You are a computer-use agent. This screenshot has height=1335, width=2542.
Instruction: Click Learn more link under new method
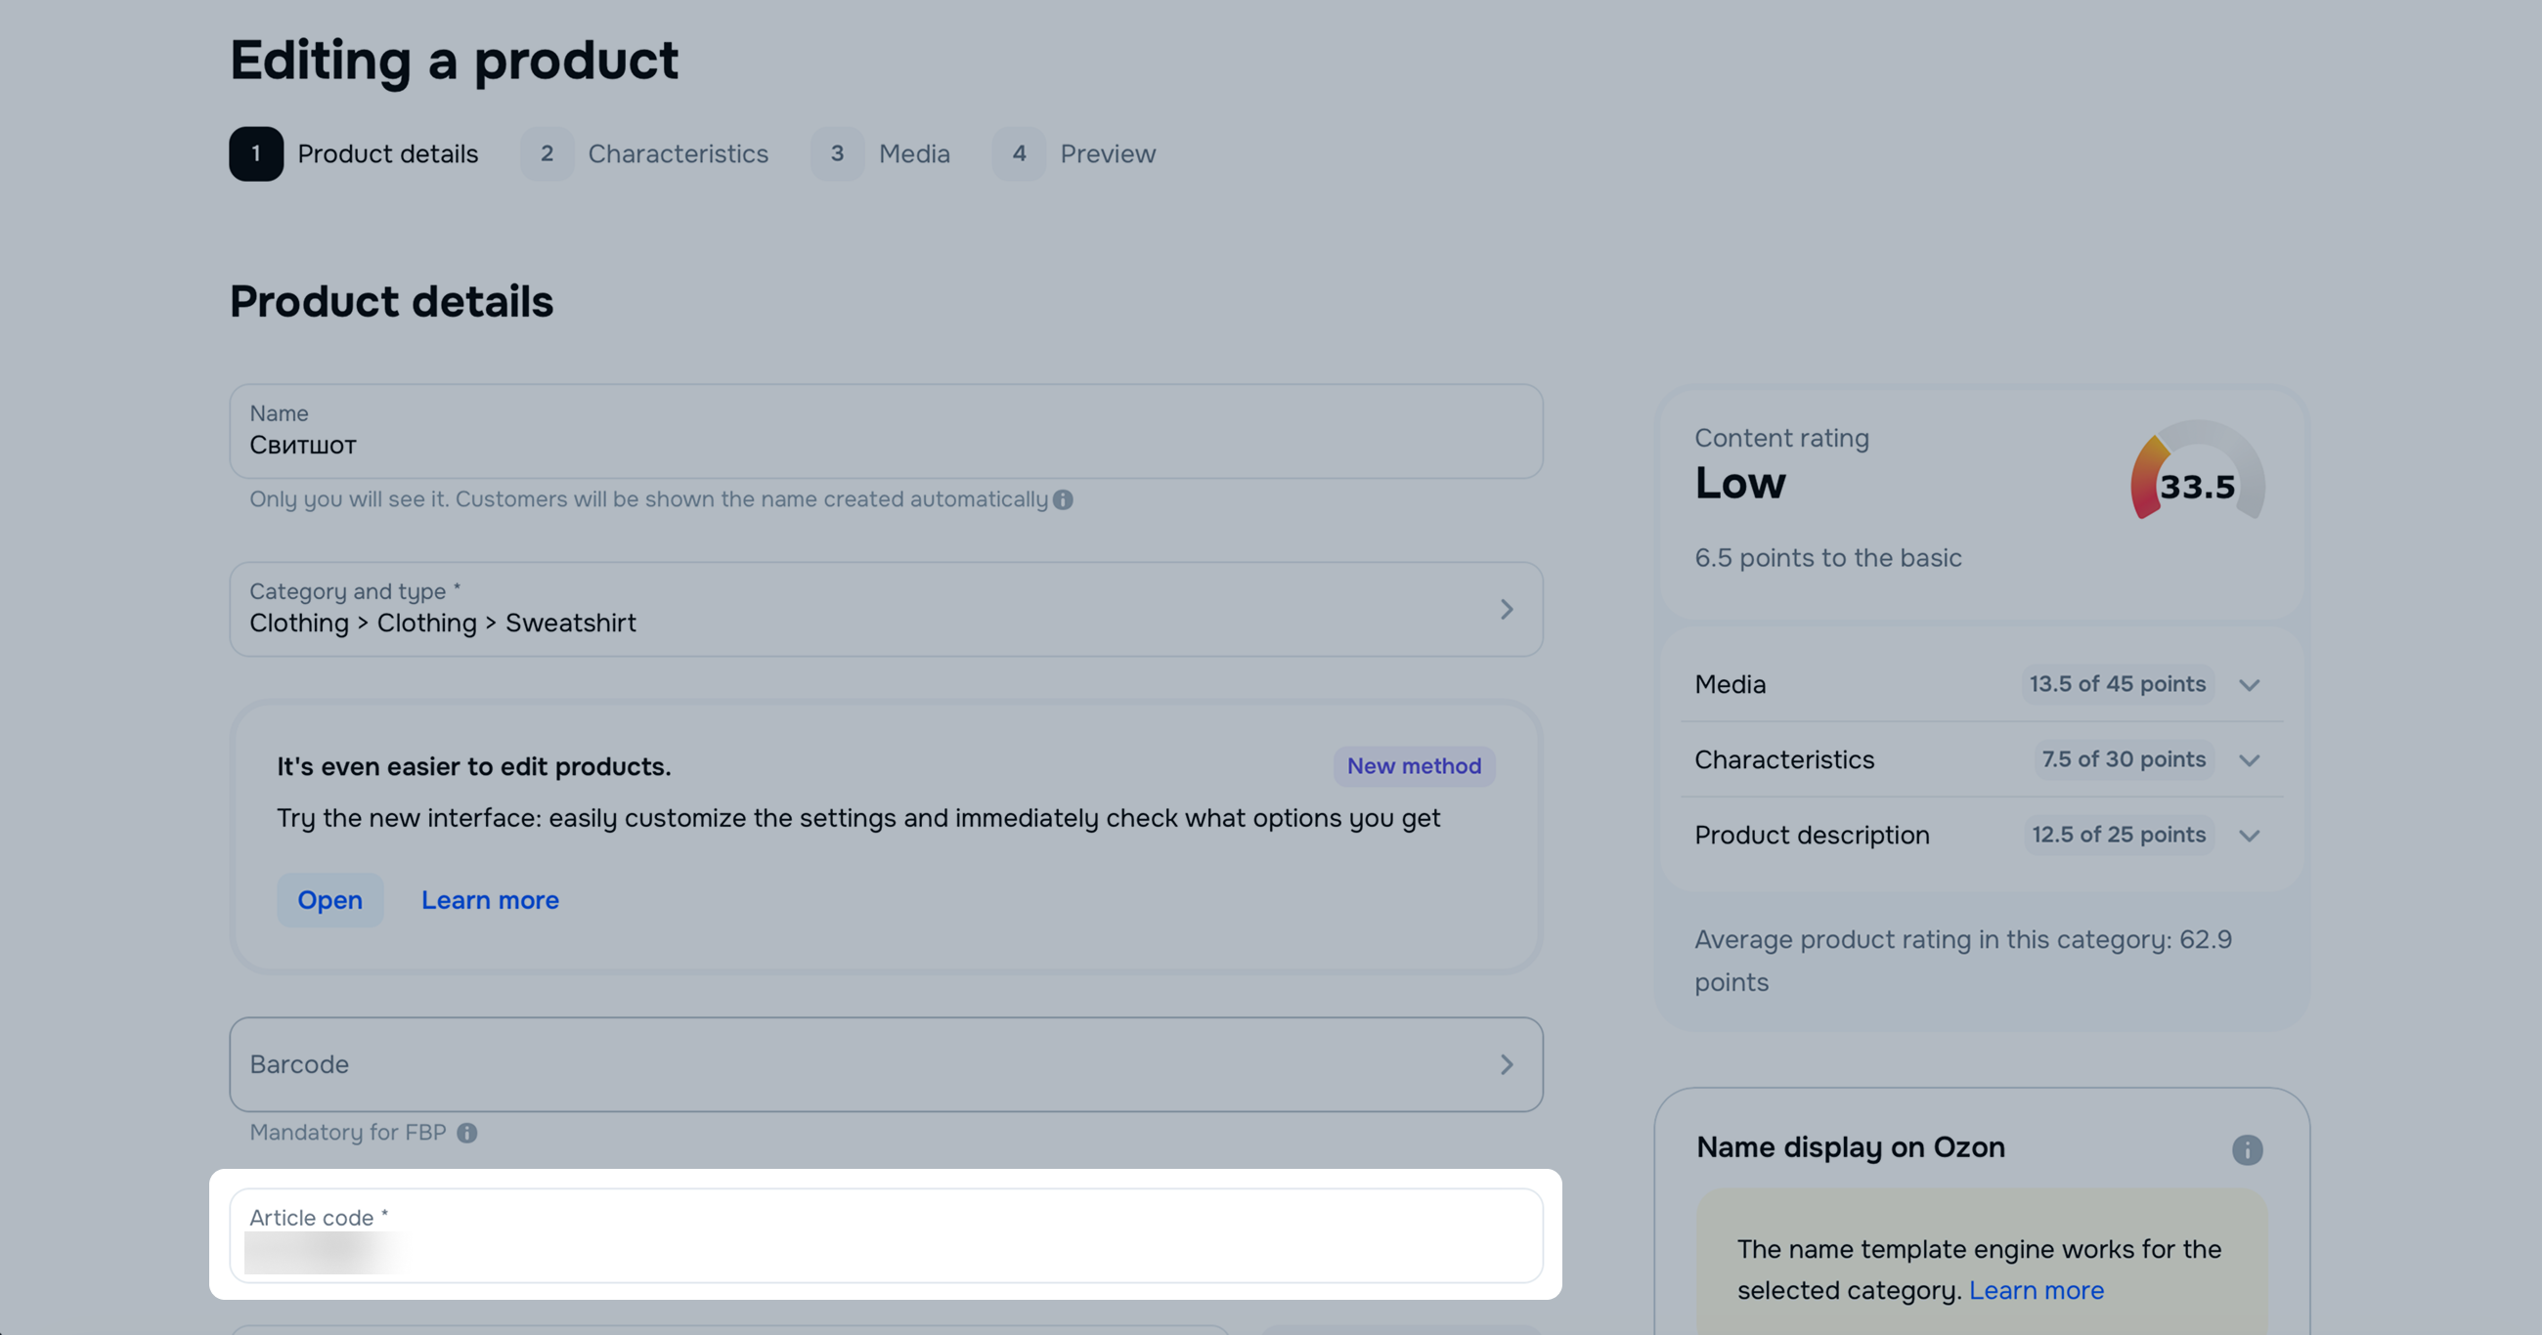(490, 900)
